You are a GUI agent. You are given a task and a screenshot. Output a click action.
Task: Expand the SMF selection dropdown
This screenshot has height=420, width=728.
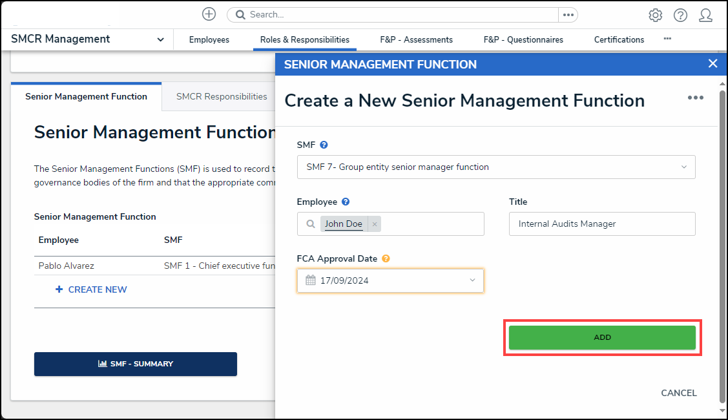[x=683, y=167]
